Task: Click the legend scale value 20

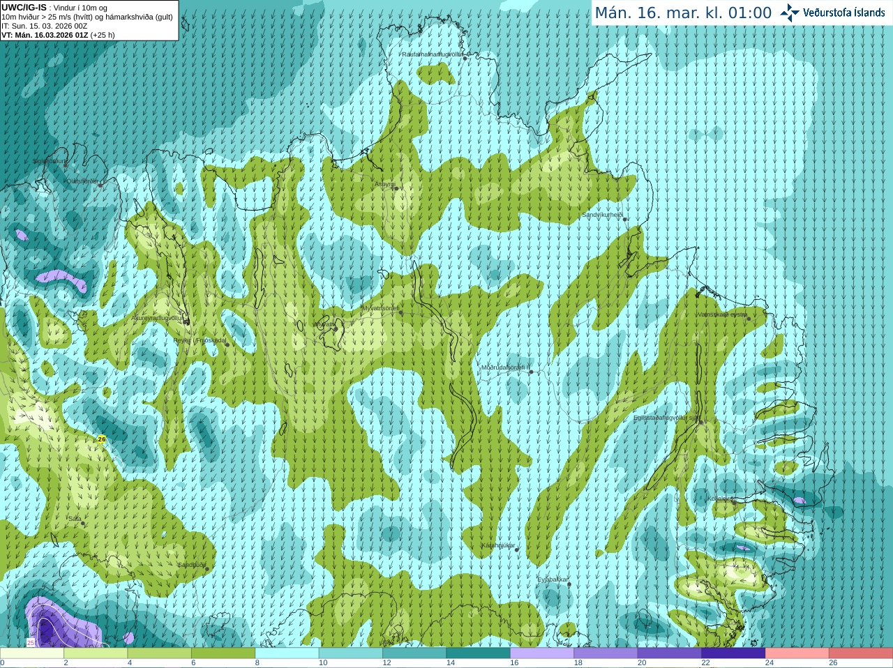Action: 642,663
